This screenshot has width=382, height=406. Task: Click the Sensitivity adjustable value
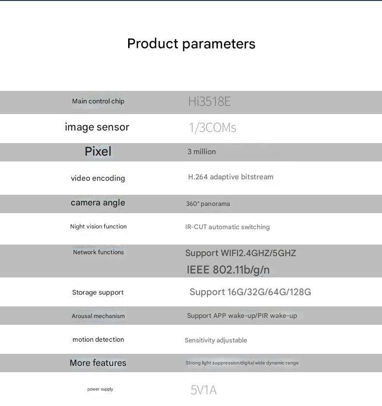click(216, 340)
